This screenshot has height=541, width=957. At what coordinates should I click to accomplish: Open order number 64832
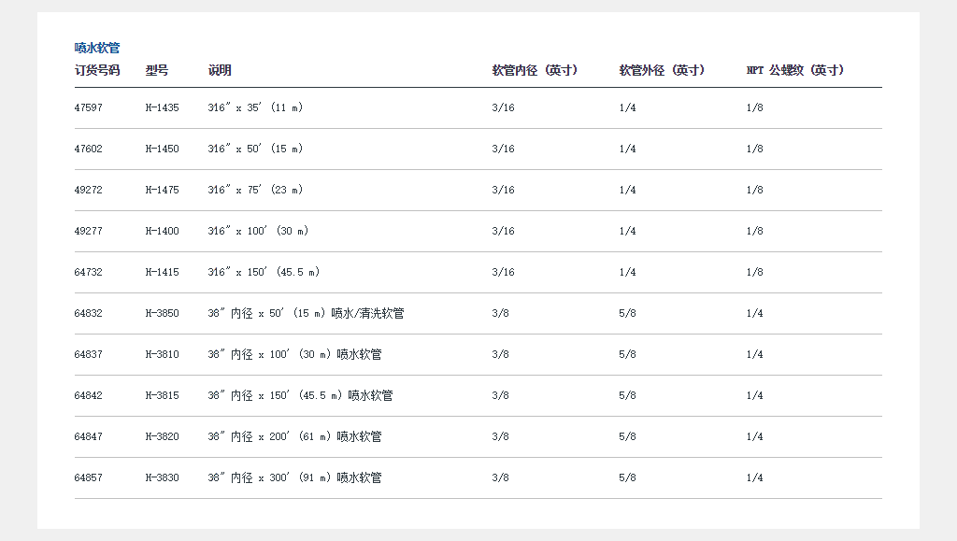89,314
